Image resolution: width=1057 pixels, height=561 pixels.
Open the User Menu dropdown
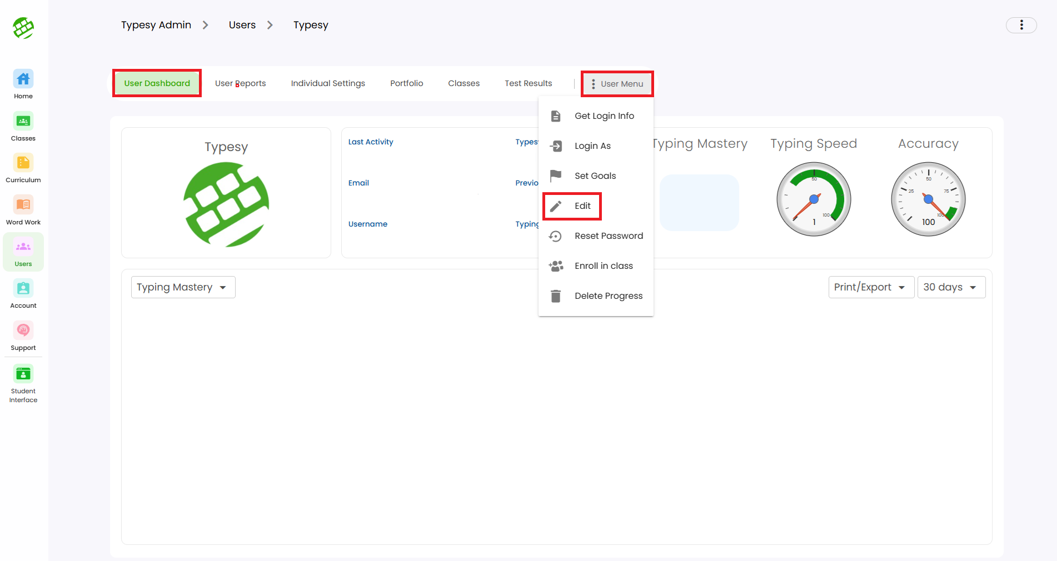pyautogui.click(x=617, y=84)
